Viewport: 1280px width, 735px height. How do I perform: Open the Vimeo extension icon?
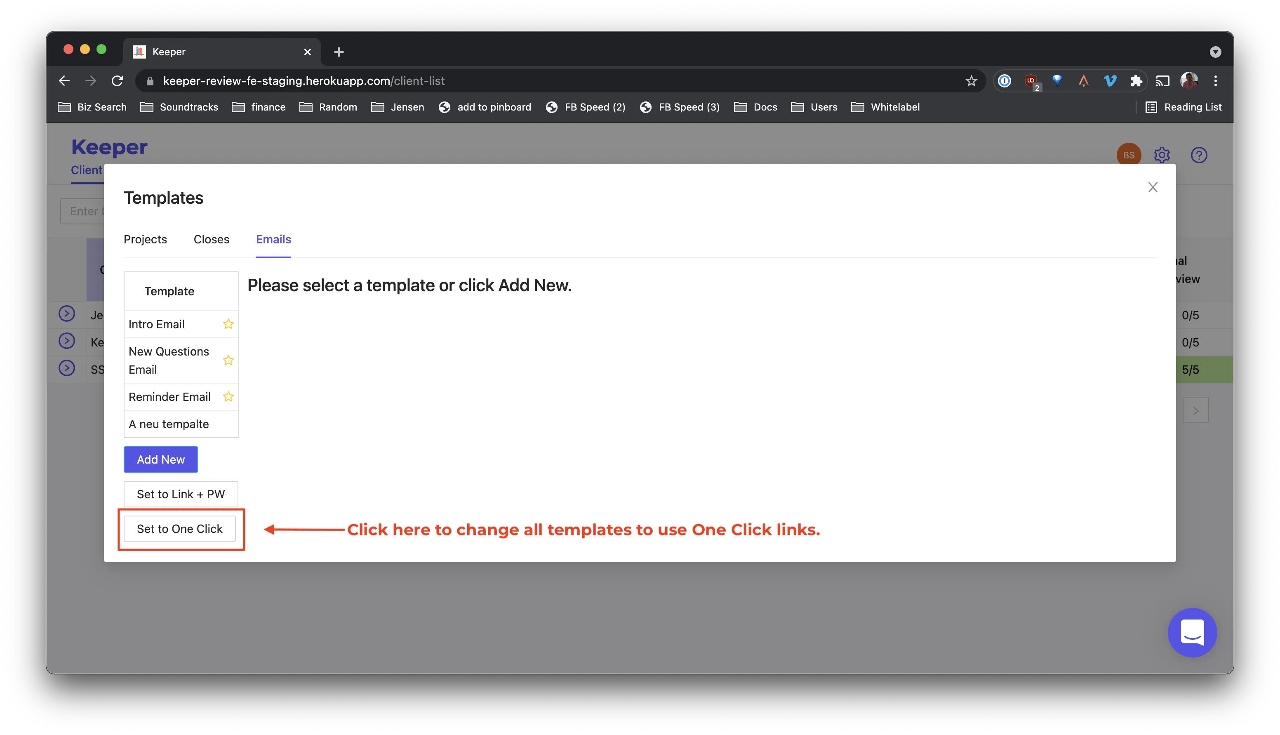coord(1109,81)
